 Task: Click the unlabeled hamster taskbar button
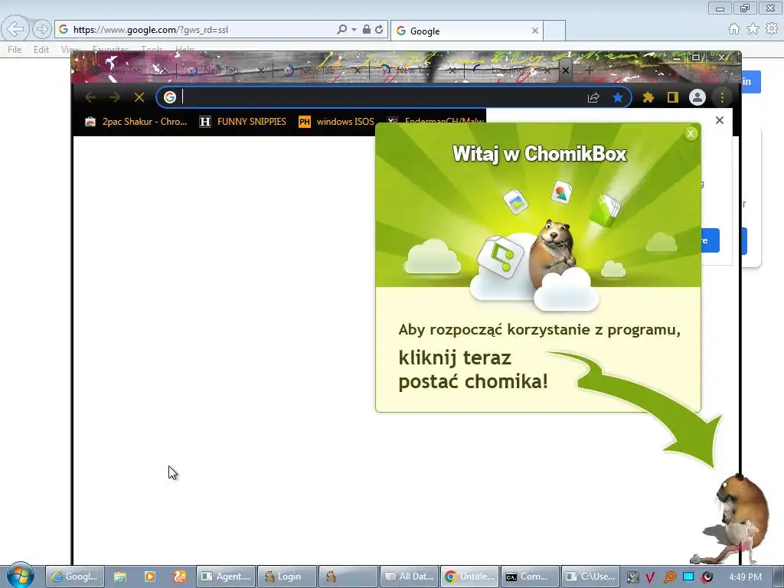348,577
